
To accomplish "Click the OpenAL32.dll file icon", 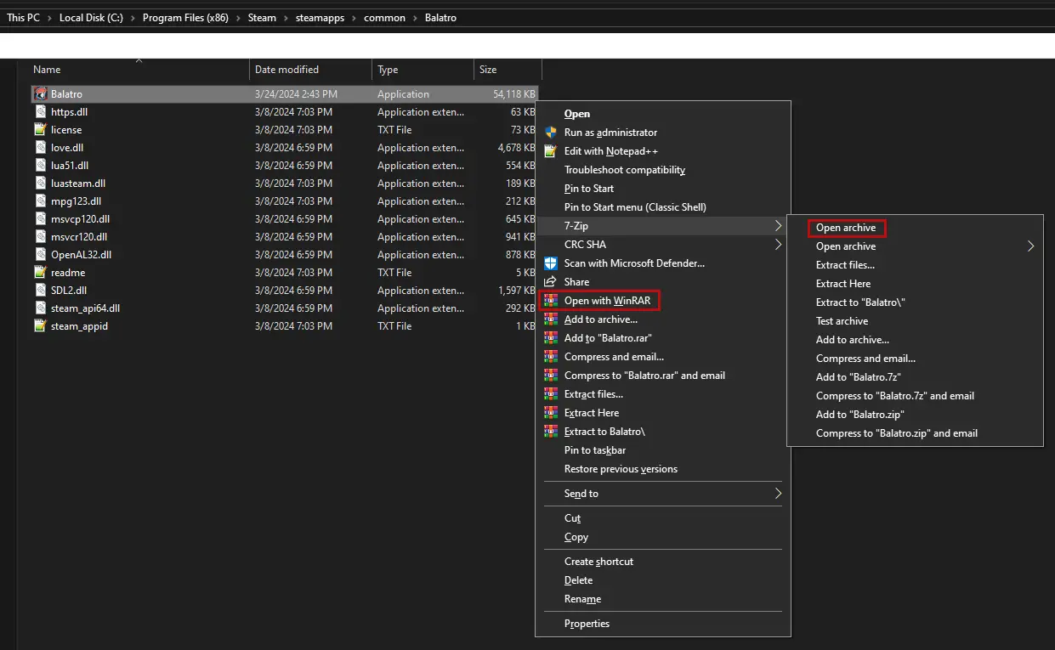I will 40,255.
